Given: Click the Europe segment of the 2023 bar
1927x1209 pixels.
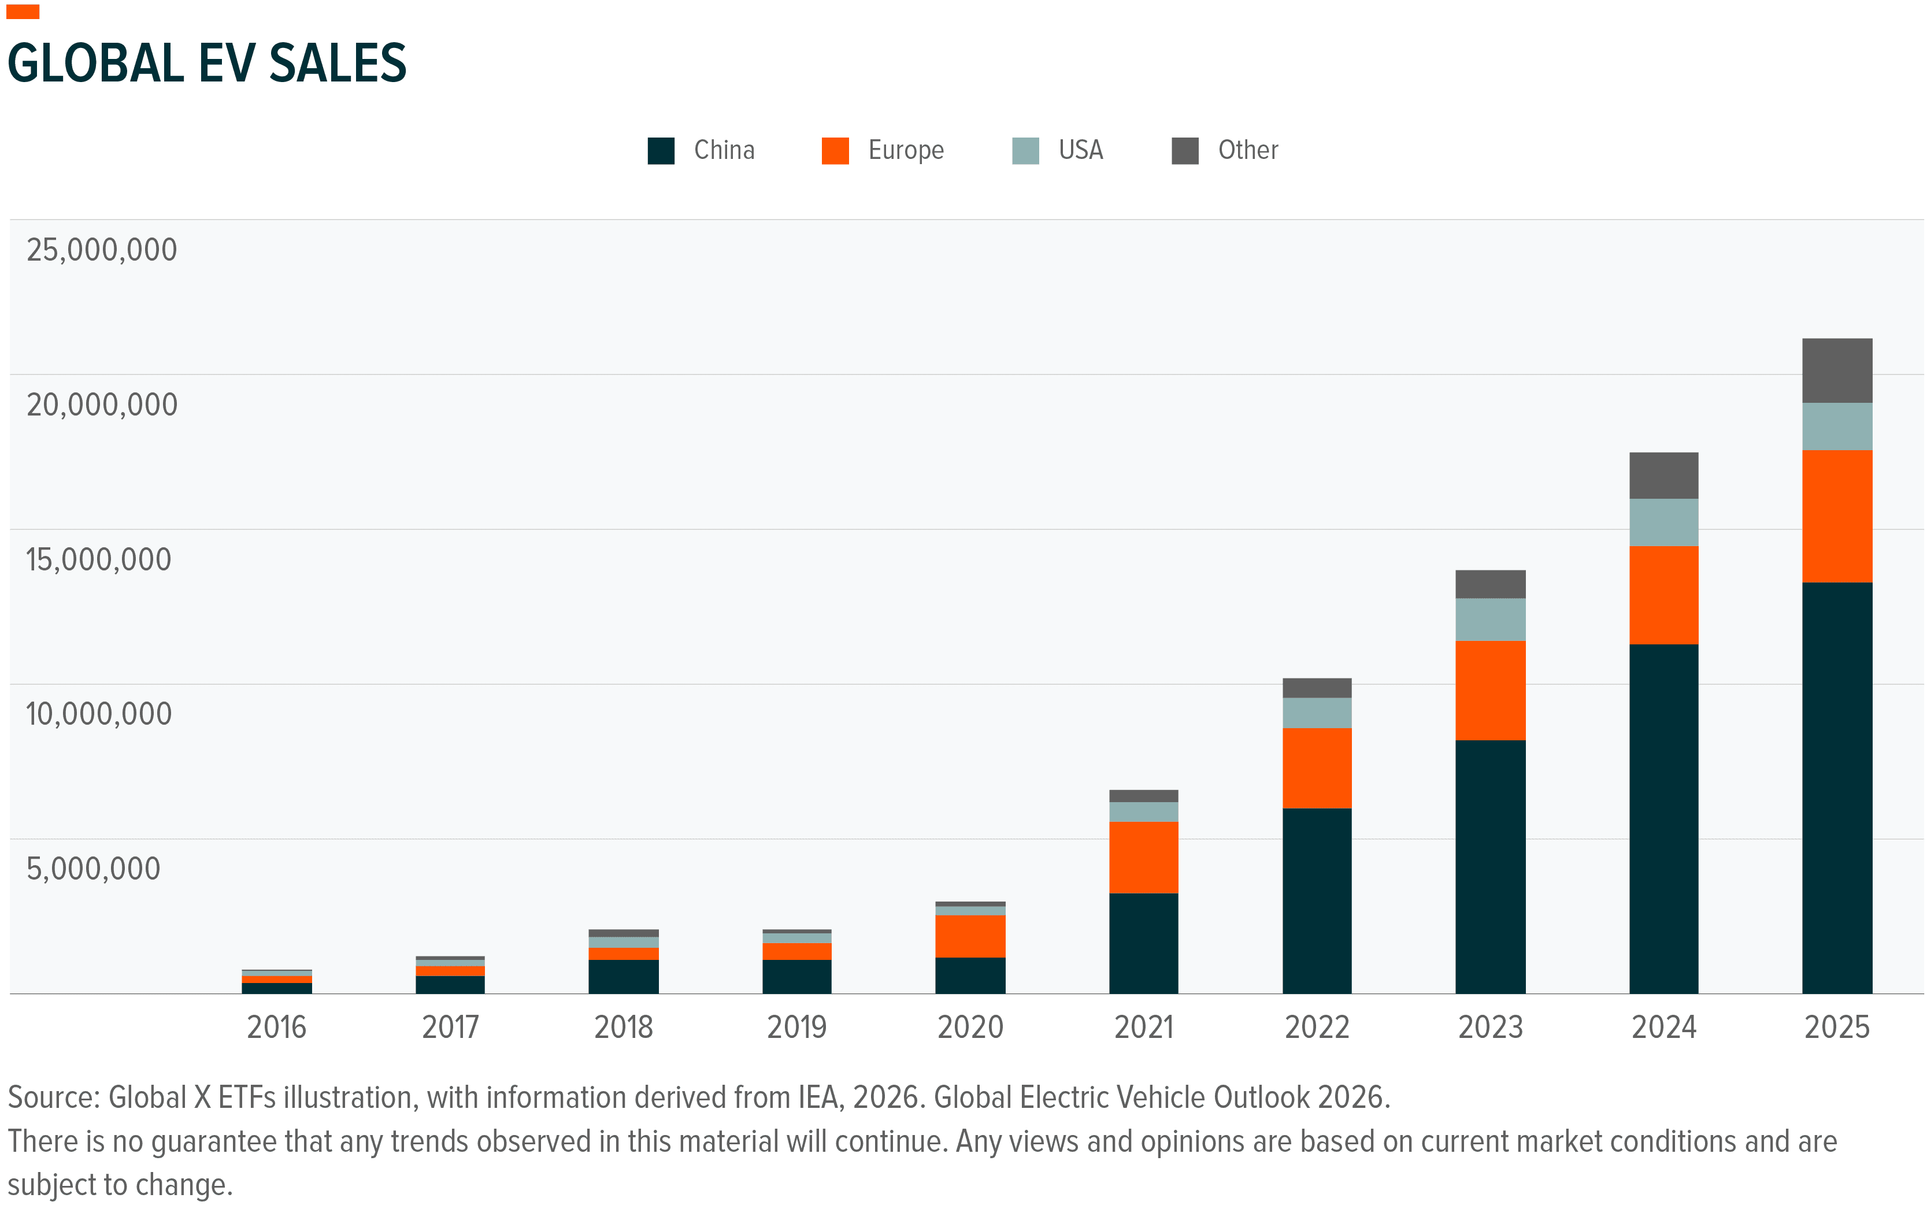Looking at the screenshot, I should 1491,691.
